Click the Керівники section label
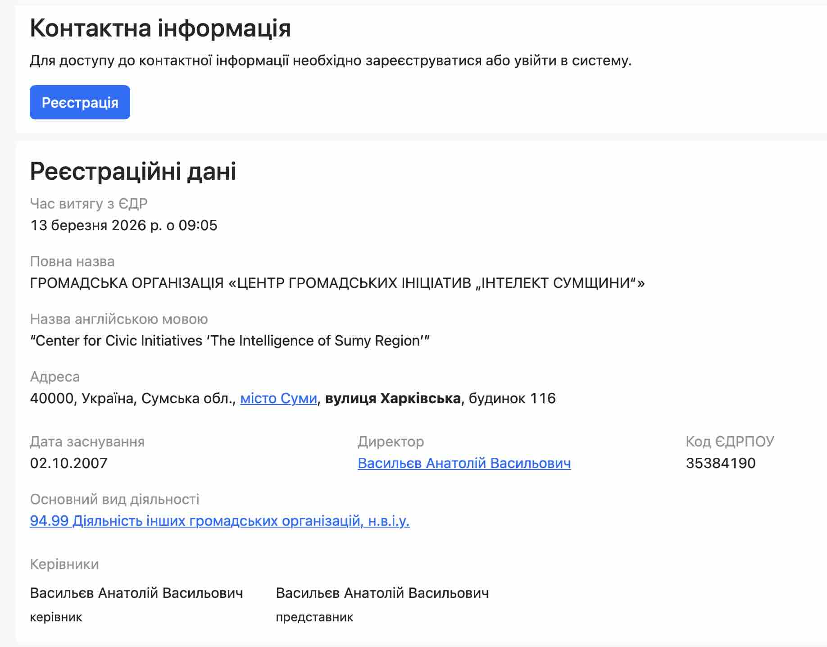 coord(64,564)
